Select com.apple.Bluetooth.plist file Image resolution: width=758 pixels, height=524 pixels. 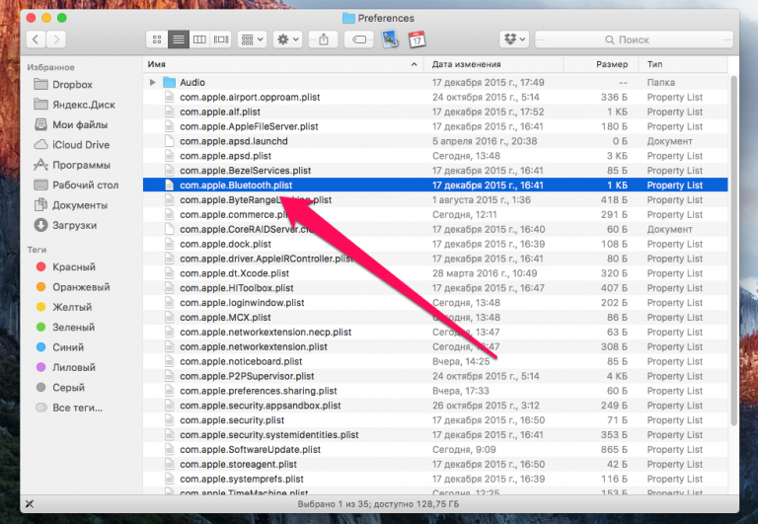435,186
